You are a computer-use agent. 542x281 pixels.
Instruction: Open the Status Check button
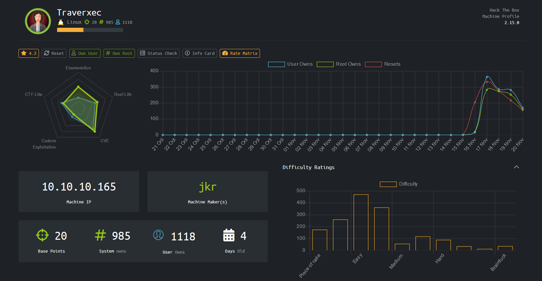coord(158,53)
